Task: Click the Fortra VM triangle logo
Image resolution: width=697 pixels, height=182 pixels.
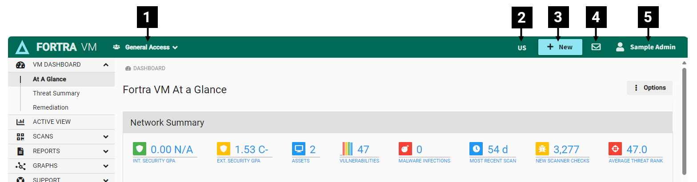Action: coord(22,47)
